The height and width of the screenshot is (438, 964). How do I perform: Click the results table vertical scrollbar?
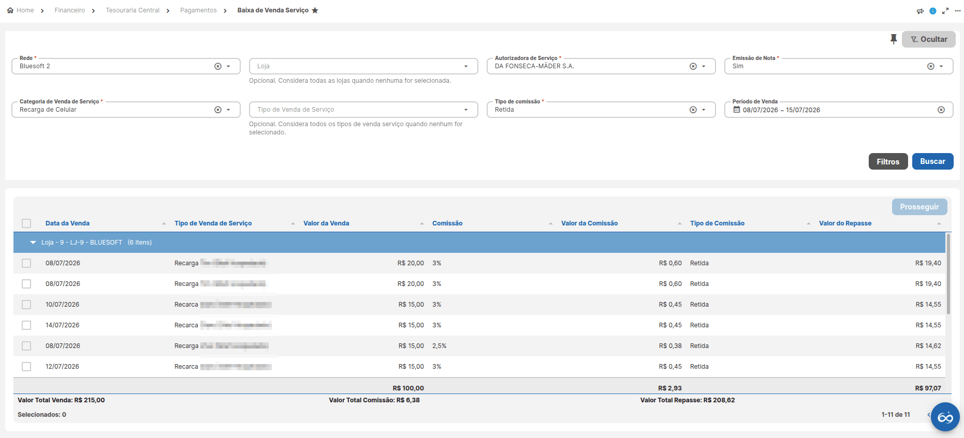(x=948, y=274)
